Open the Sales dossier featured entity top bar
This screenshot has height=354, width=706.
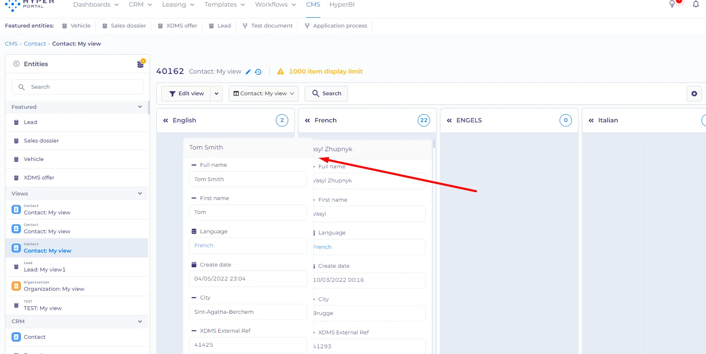click(124, 25)
